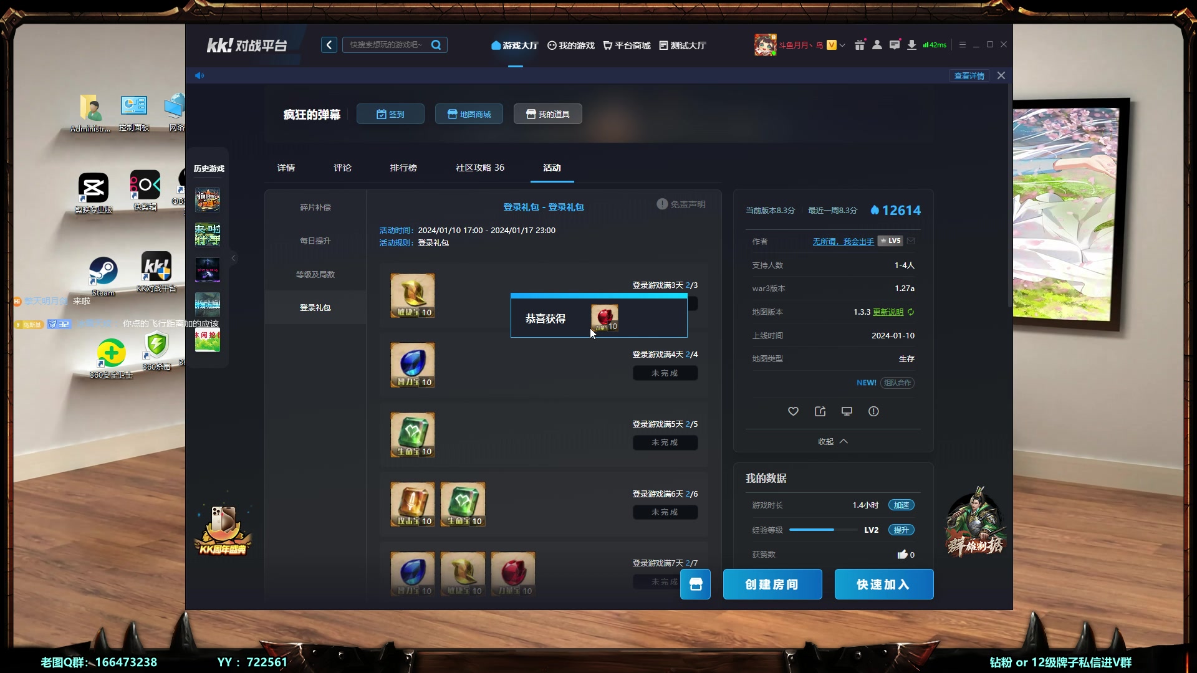Refresh map version with green icon
The height and width of the screenshot is (673, 1197).
(x=911, y=312)
